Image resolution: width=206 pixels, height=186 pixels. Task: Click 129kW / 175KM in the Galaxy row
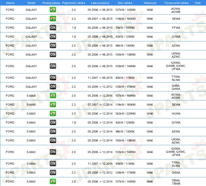click(x=125, y=87)
